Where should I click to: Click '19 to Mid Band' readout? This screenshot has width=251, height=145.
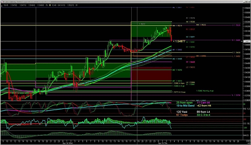185,106
